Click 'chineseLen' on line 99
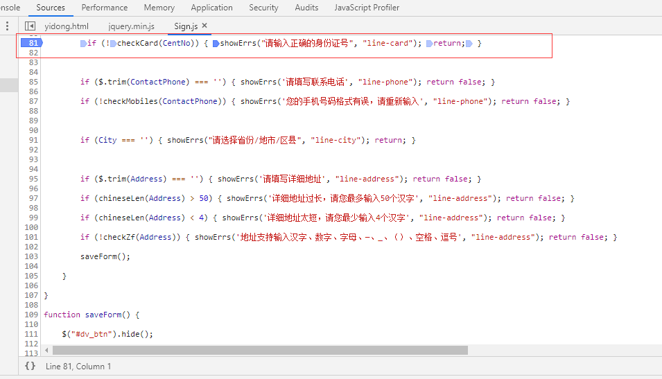 pos(121,218)
